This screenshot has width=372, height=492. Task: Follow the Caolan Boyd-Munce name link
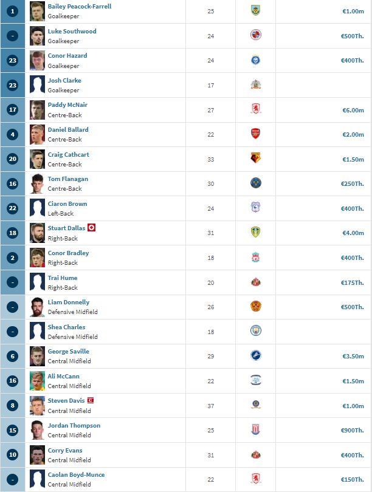point(76,475)
